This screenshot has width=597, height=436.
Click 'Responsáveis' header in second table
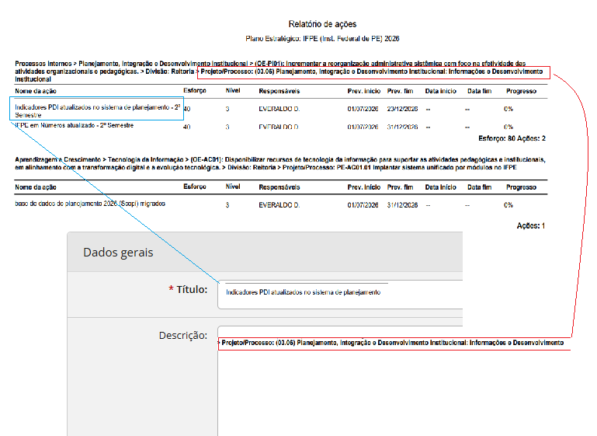coord(279,187)
